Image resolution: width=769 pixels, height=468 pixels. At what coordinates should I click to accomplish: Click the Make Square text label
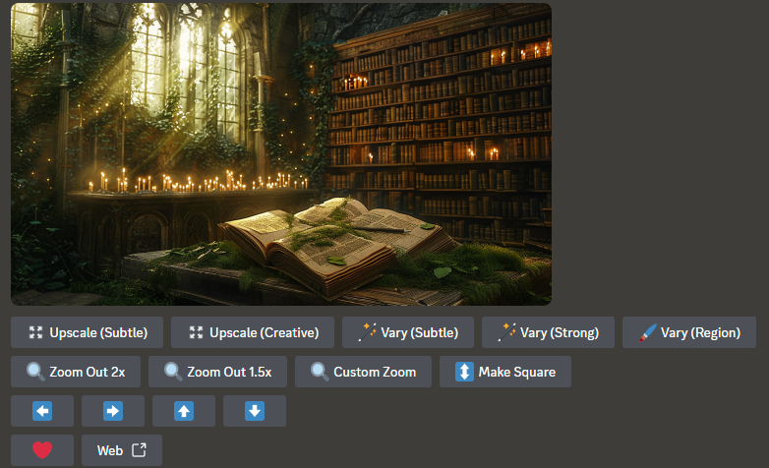click(517, 372)
